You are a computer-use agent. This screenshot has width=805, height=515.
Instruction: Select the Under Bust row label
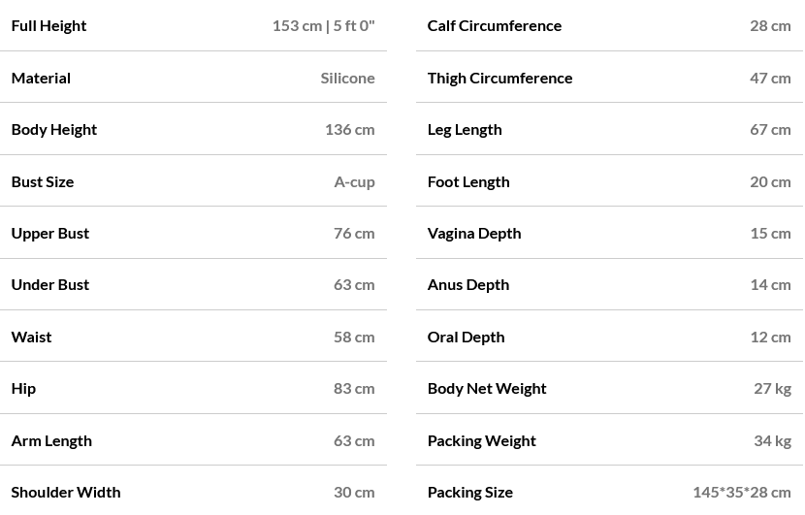pos(50,284)
